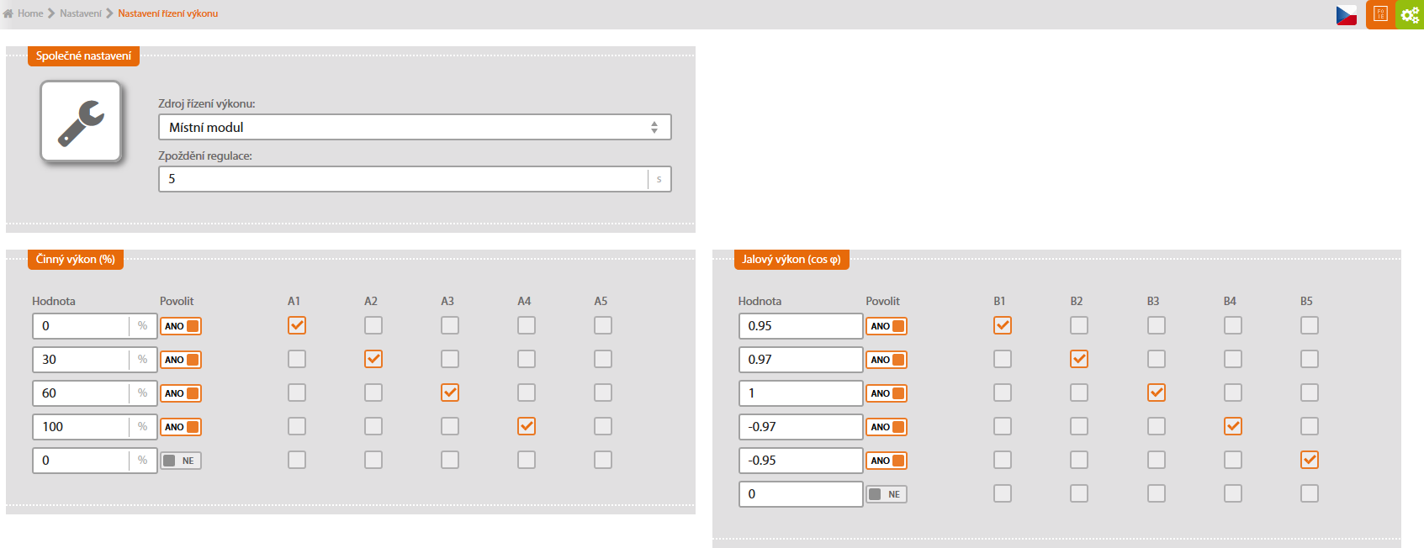Click into the Zpoždění regulace field
The height and width of the screenshot is (548, 1424).
(x=404, y=179)
